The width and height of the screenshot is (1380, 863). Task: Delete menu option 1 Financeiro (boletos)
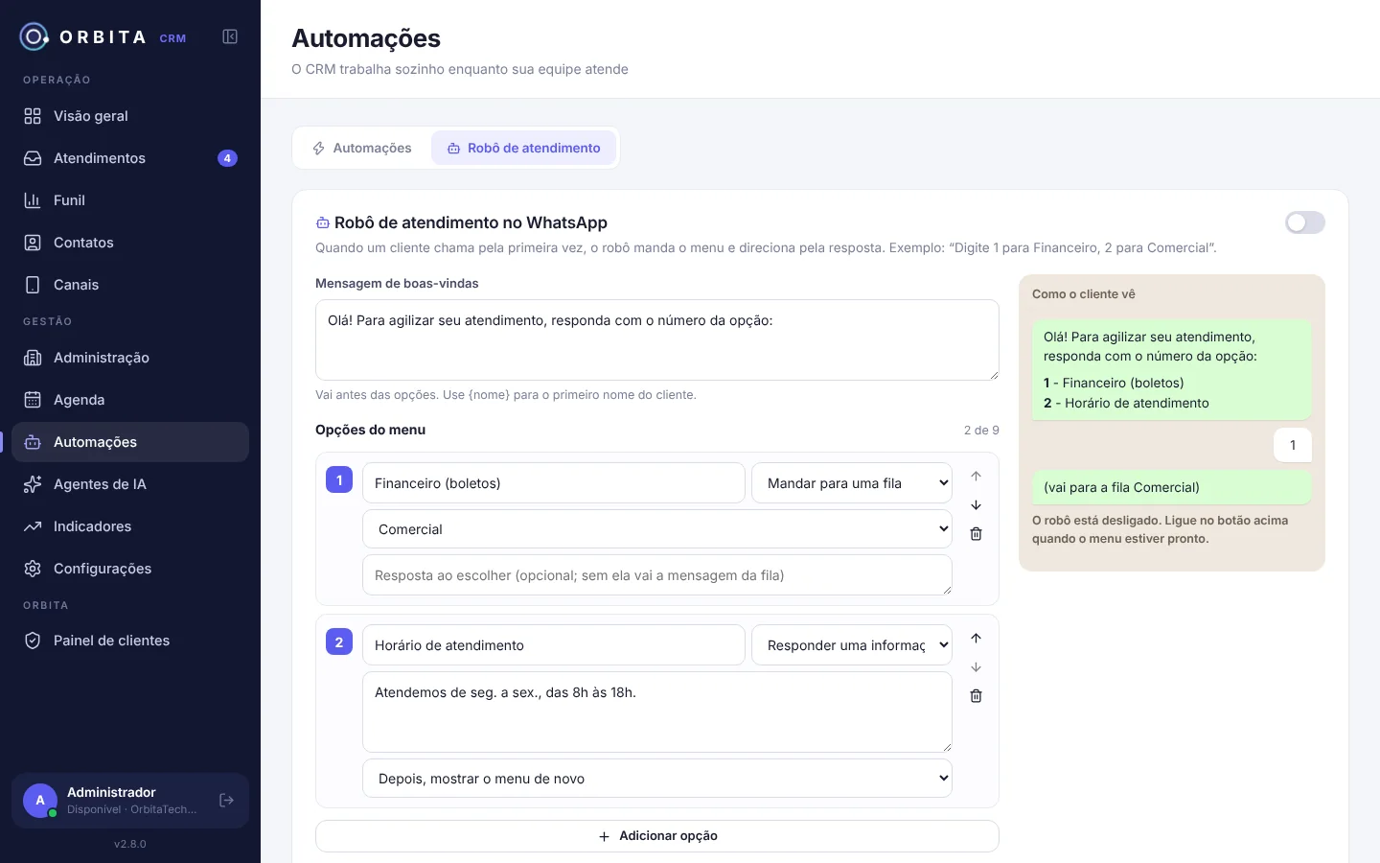coord(976,534)
